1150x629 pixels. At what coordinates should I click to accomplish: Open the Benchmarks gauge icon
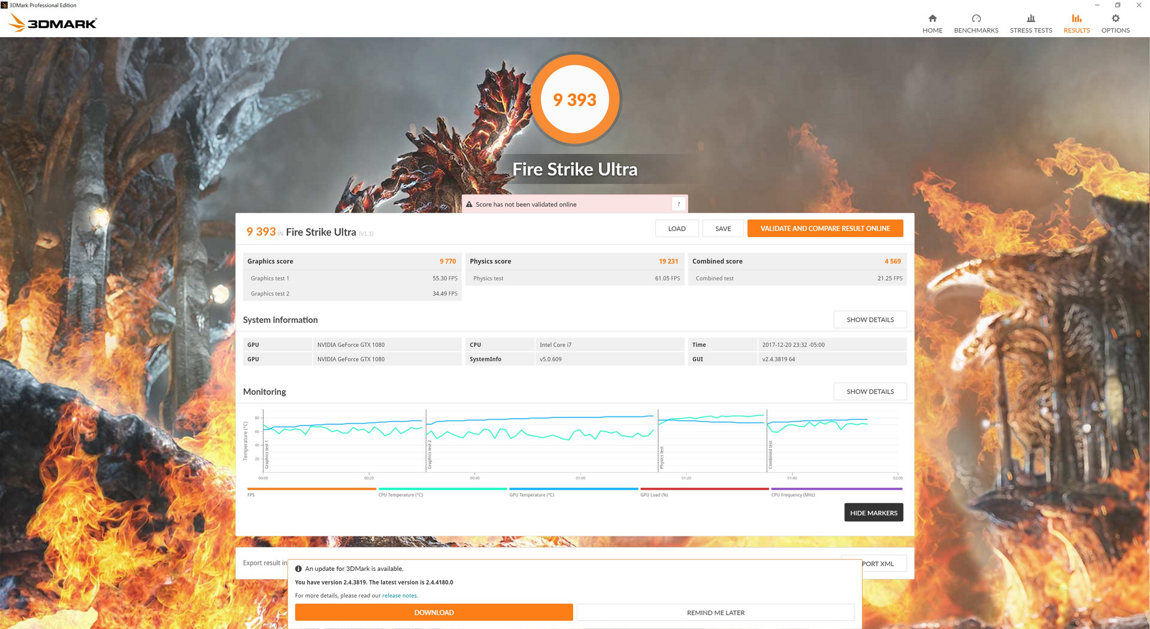click(x=976, y=19)
